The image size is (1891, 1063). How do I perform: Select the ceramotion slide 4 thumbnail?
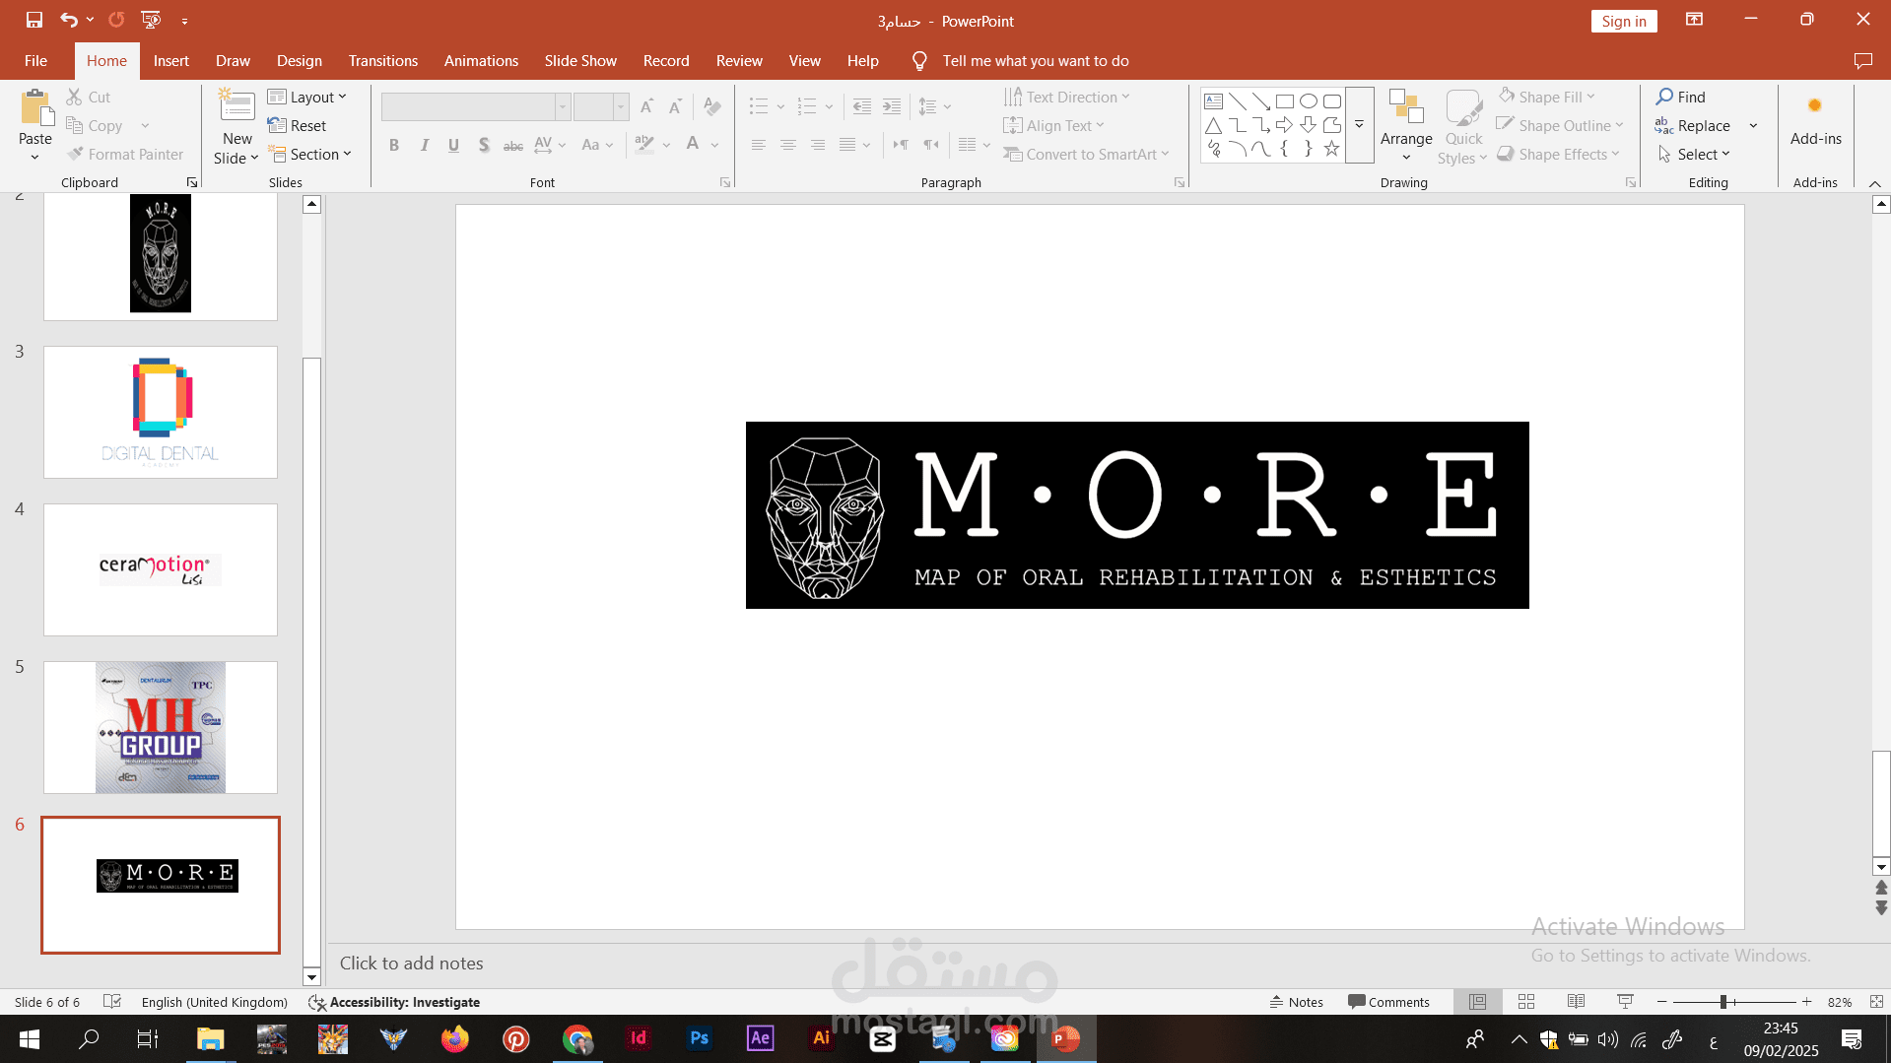click(161, 569)
